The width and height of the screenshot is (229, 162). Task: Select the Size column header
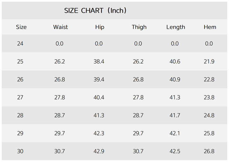(21, 27)
